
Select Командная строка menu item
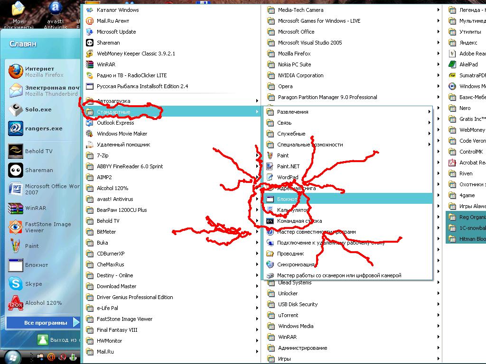299,221
